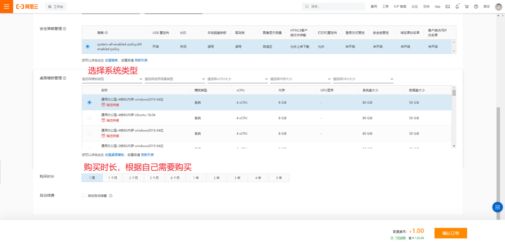
Task: Open the 工单 menu
Action: click(385, 6)
